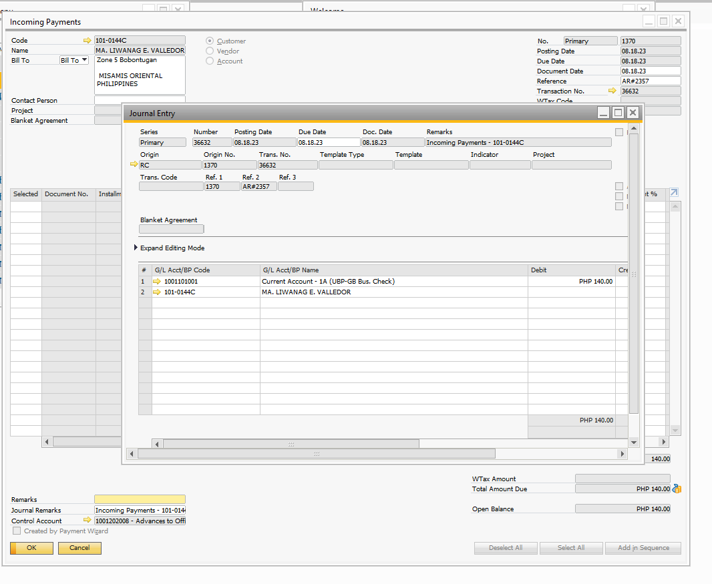The width and height of the screenshot is (712, 584).
Task: Click the Debit column header
Action: [x=572, y=270]
